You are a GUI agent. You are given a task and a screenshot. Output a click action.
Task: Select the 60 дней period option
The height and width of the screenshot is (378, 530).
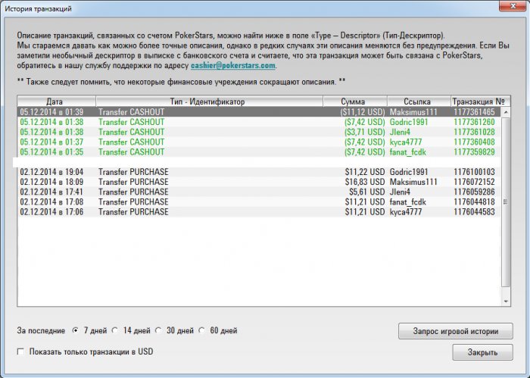(203, 331)
